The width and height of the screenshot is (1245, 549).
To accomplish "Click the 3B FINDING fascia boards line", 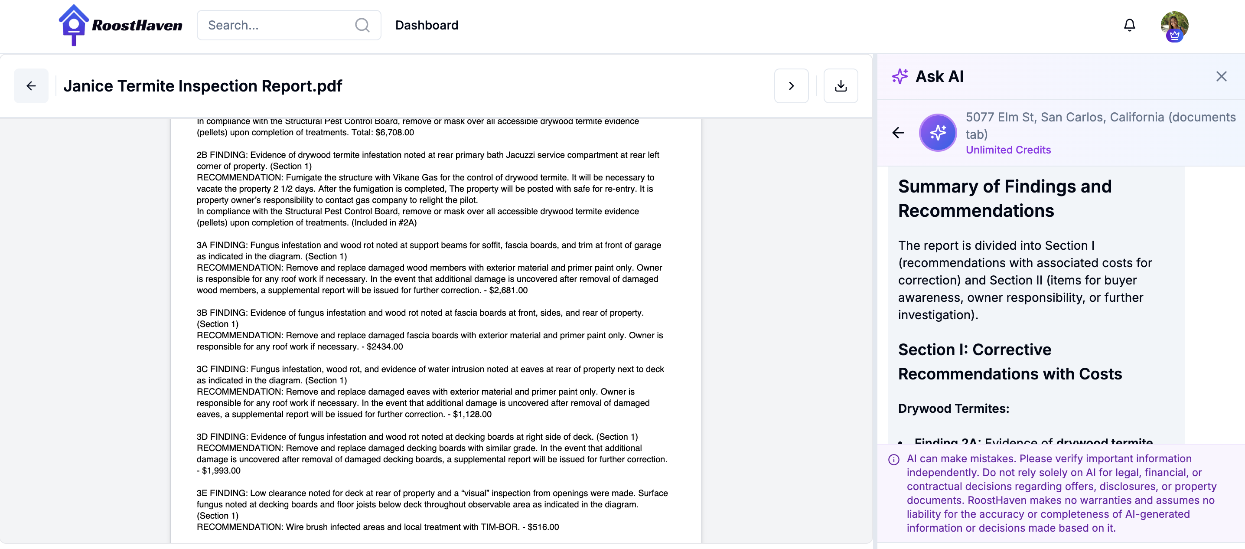I will [420, 318].
